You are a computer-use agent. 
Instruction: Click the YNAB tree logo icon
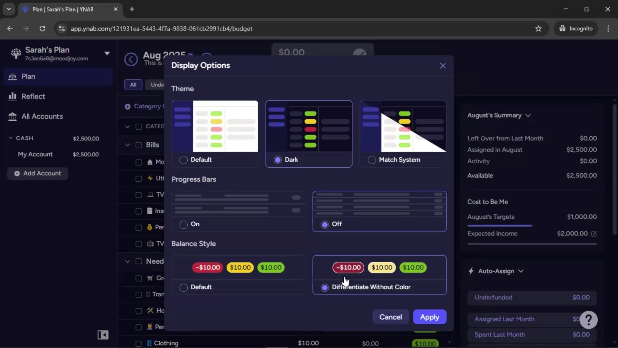pyautogui.click(x=16, y=53)
